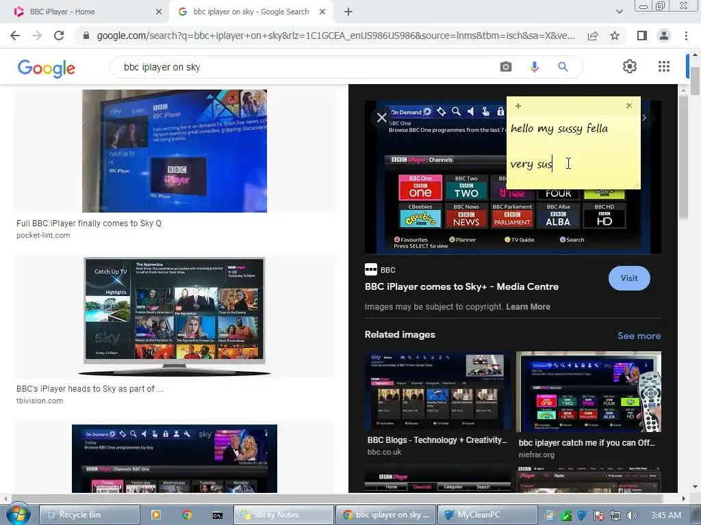701x525 pixels.
Task: Click the network tray icon
Action: click(x=615, y=515)
